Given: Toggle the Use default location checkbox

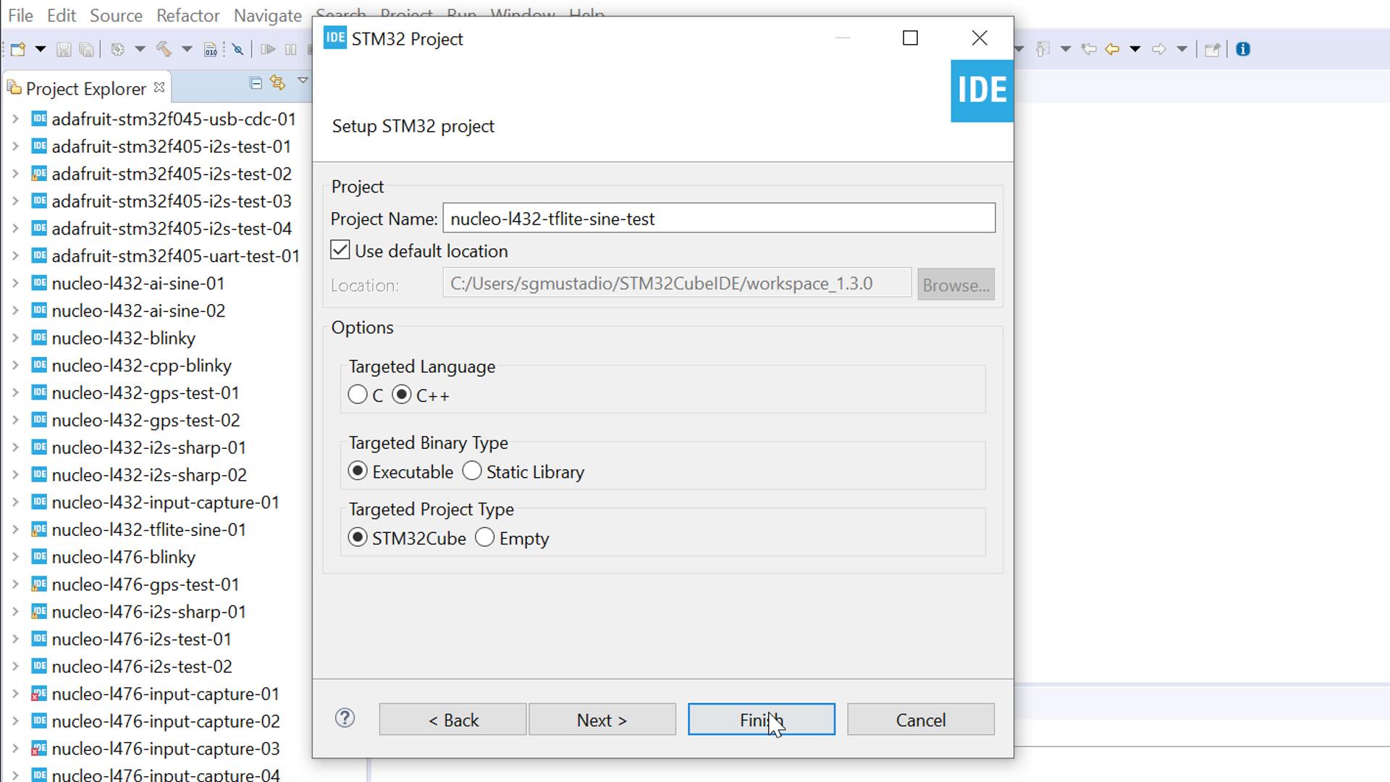Looking at the screenshot, I should 341,250.
